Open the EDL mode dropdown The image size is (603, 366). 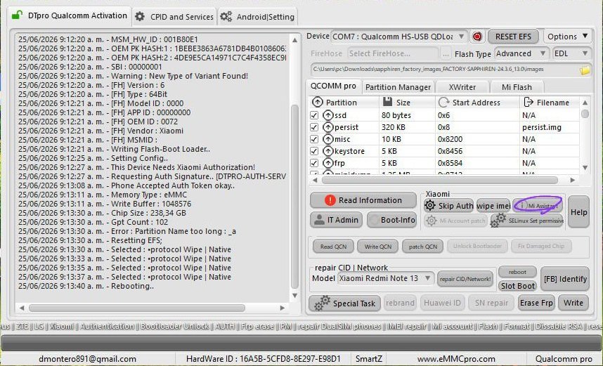(571, 53)
